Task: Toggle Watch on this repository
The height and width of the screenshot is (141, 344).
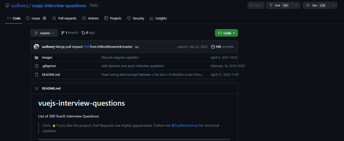Action: coord(256,5)
